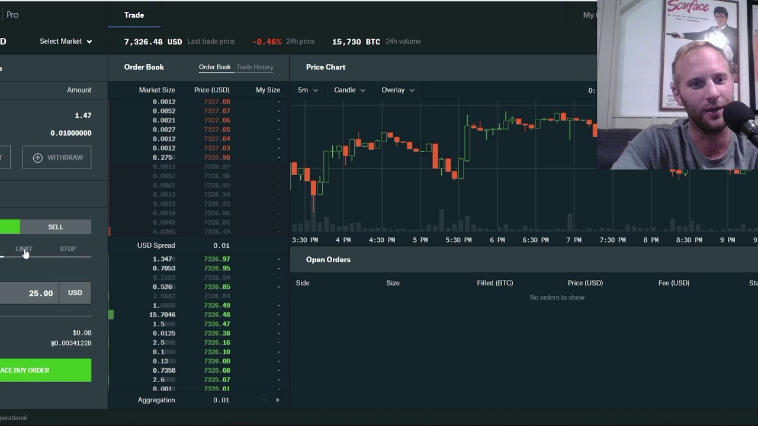Decrease aggregation with the minus icon
758x426 pixels.
tap(264, 400)
